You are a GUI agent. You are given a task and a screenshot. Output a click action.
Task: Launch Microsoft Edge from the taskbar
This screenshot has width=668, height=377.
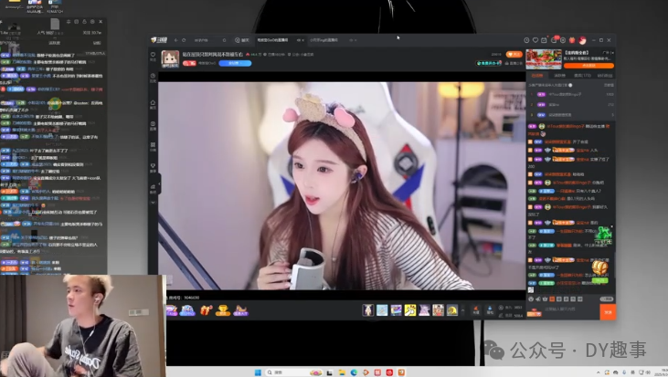point(354,372)
